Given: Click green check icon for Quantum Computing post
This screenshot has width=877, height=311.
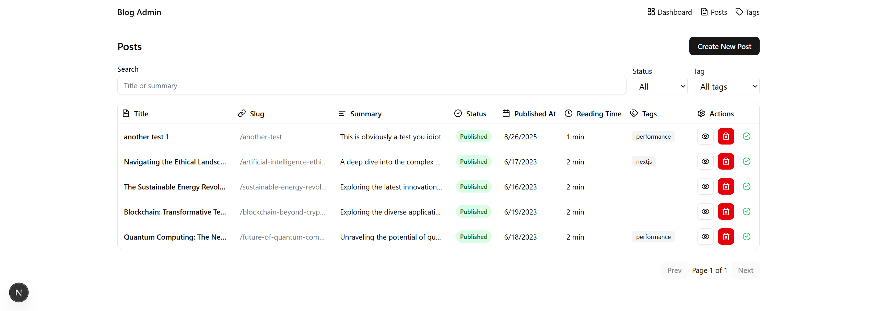Looking at the screenshot, I should [746, 237].
